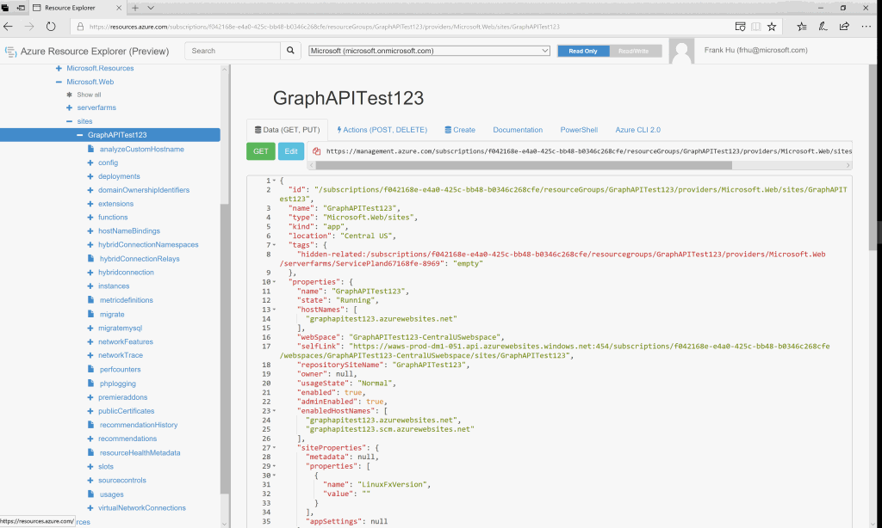Open the networkFeatures tree link
Image resolution: width=882 pixels, height=528 pixels.
point(126,341)
